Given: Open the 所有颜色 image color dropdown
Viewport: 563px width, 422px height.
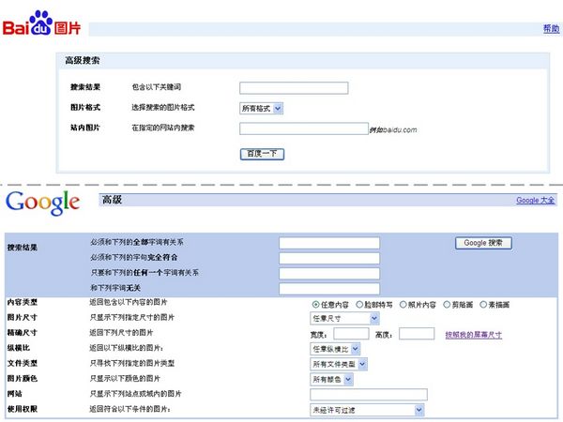Looking at the screenshot, I should (x=331, y=380).
